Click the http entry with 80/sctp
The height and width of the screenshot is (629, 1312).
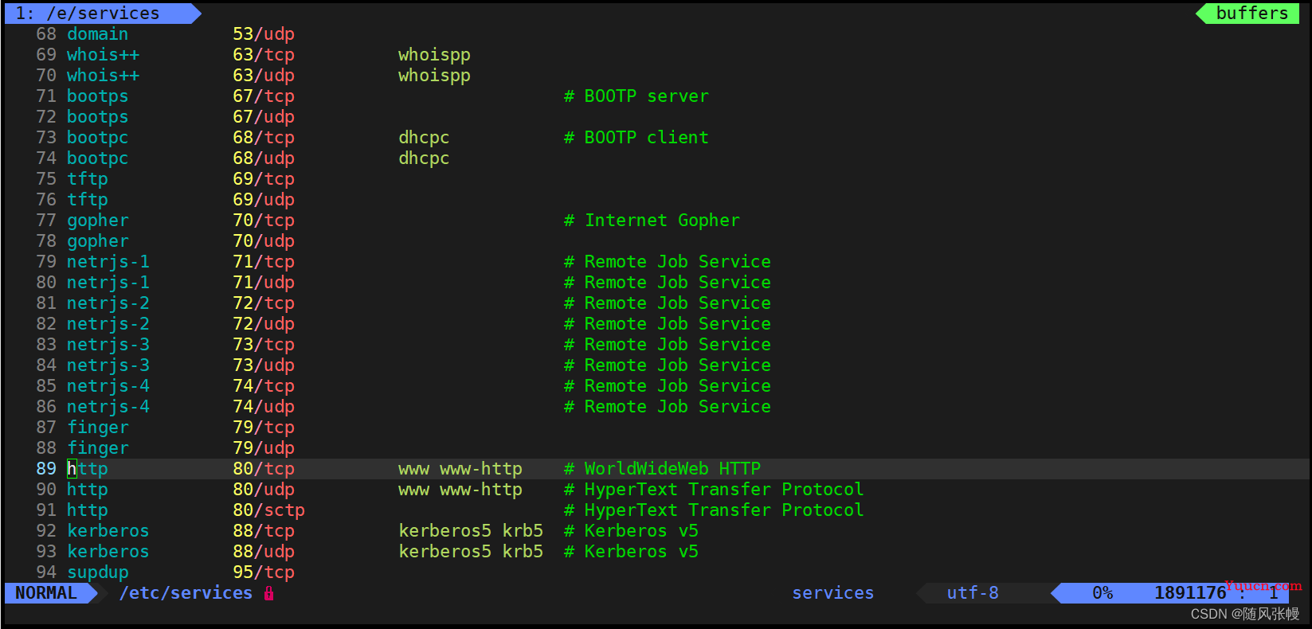[88, 510]
